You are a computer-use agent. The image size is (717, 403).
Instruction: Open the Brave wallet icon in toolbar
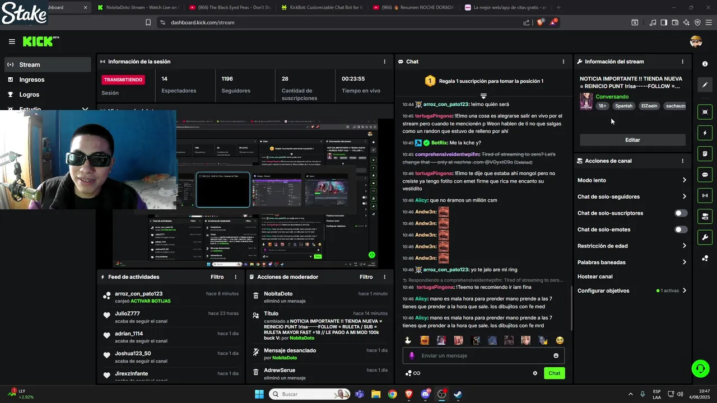[x=675, y=22]
